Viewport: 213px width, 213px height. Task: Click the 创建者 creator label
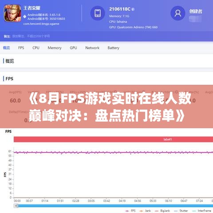(x=196, y=12)
